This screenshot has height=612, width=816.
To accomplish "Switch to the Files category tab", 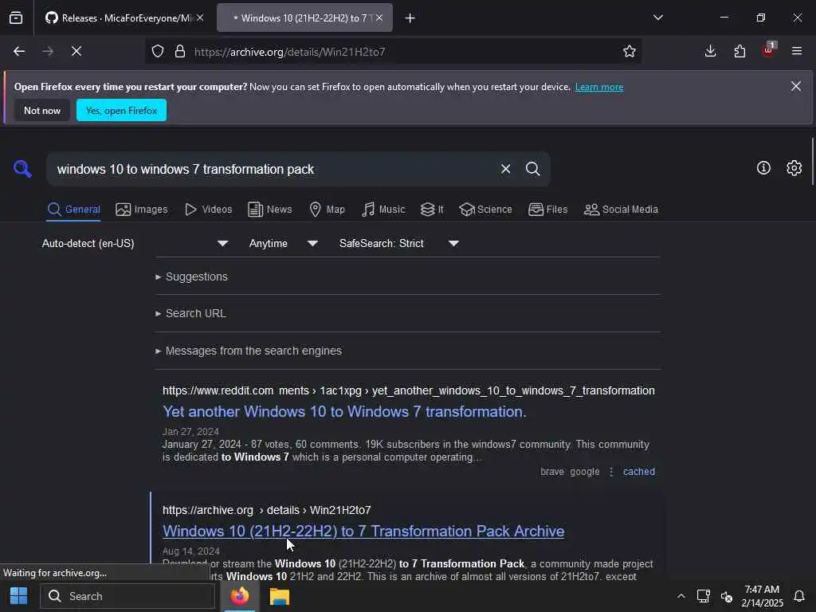I will coord(547,210).
